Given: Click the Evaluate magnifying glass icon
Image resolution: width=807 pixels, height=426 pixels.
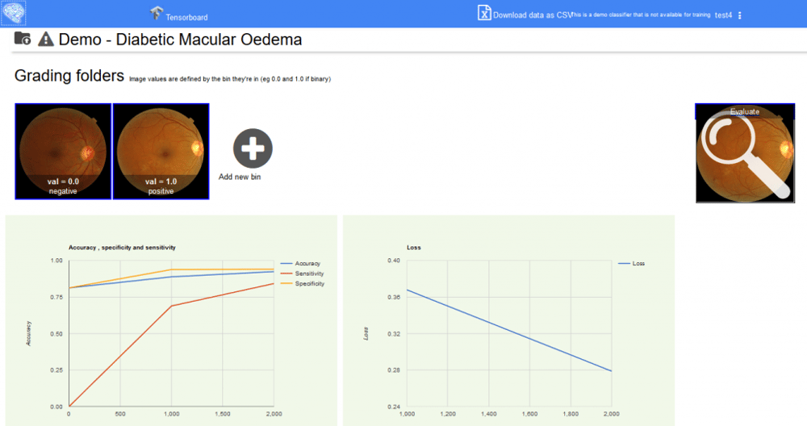Looking at the screenshot, I should [744, 155].
